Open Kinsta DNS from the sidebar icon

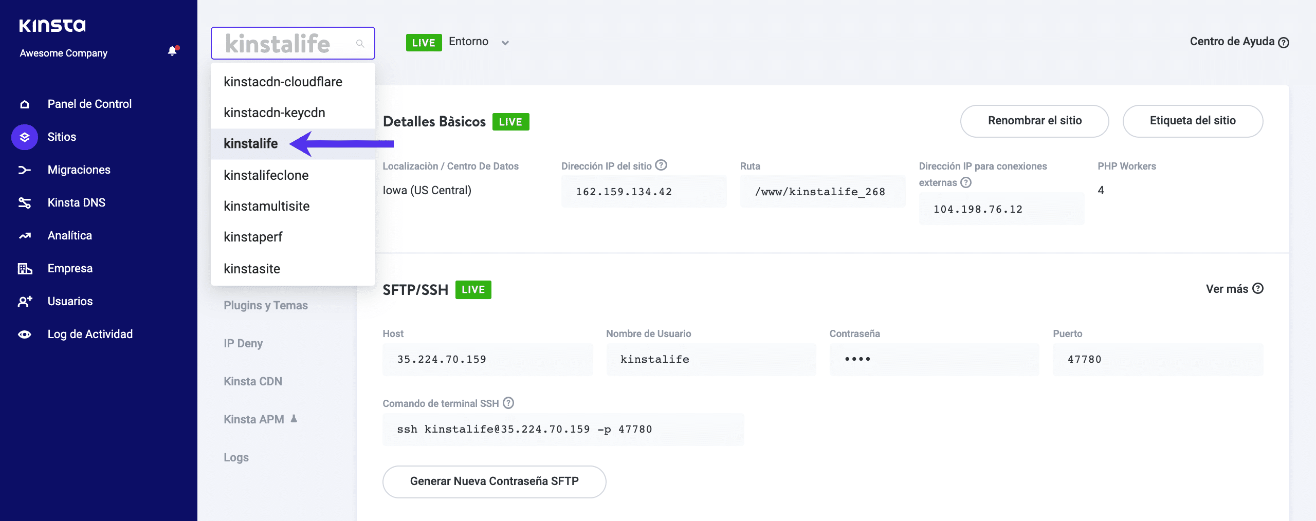(24, 202)
